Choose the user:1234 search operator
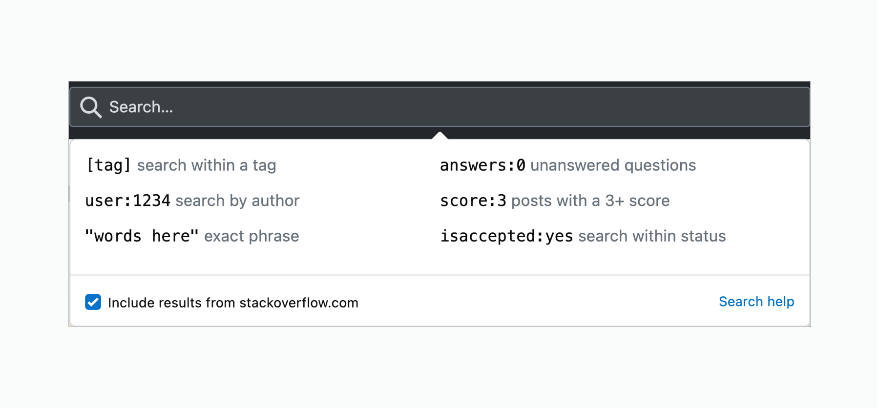The image size is (879, 408). click(127, 201)
